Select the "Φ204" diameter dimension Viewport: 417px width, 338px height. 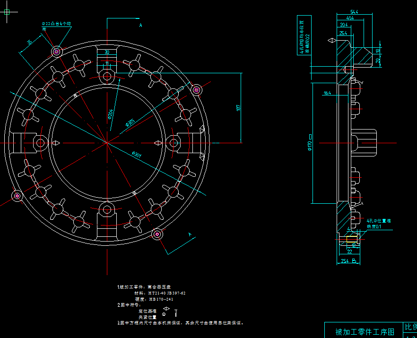point(110,114)
